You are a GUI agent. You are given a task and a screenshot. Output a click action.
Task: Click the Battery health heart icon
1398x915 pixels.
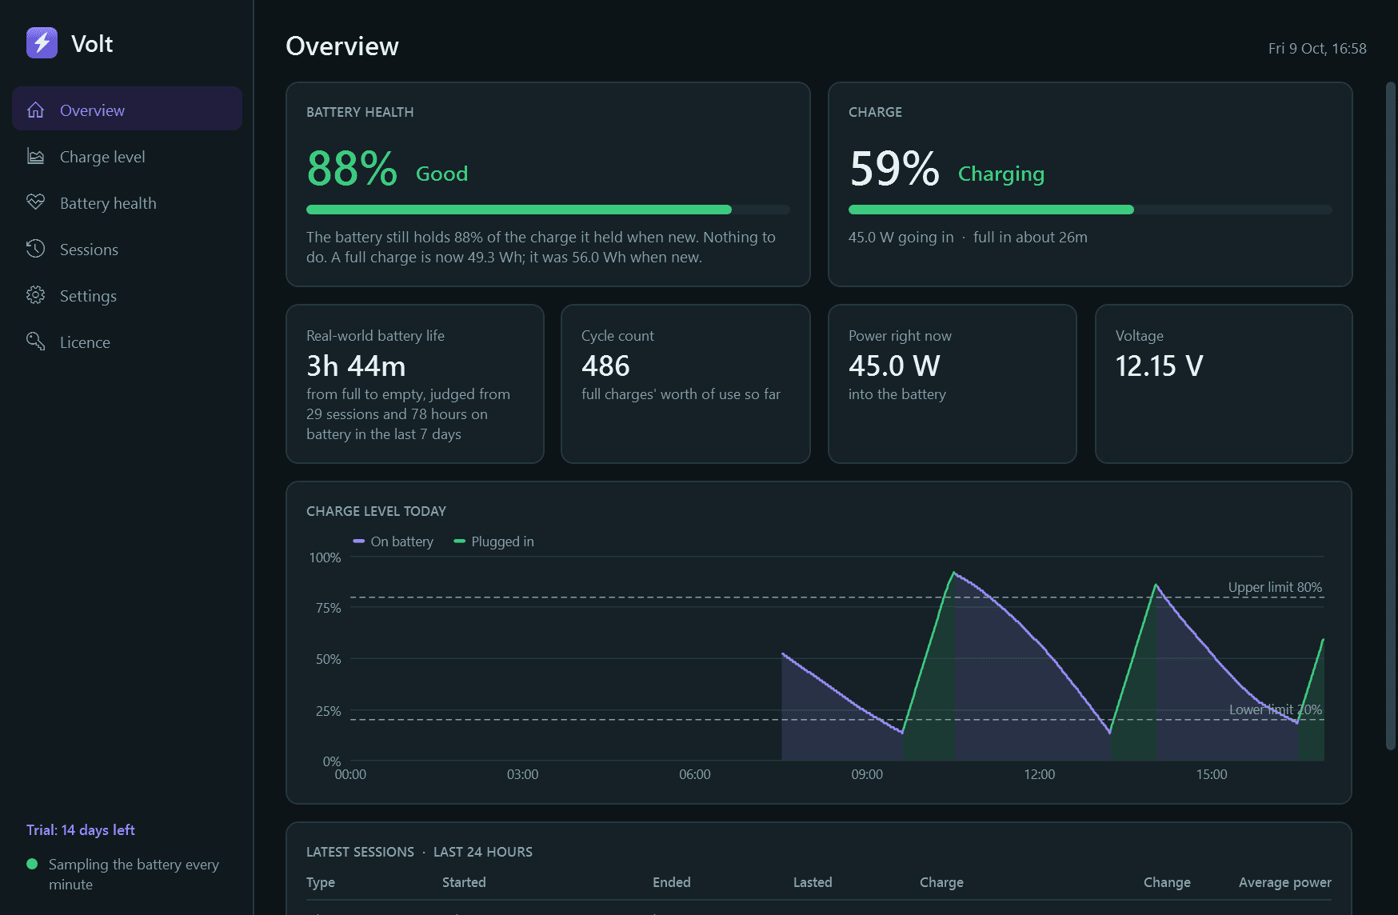coord(35,202)
